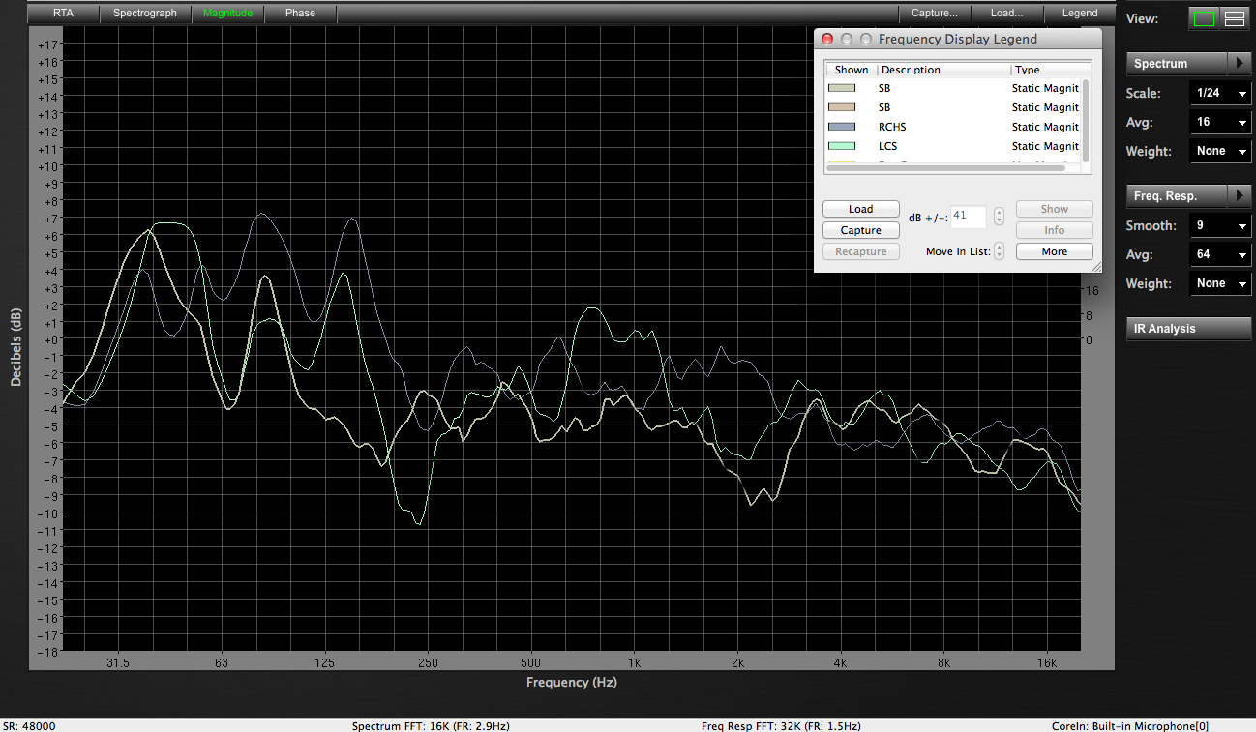Click the Spectrum FFT: 16K status text

coord(431,725)
